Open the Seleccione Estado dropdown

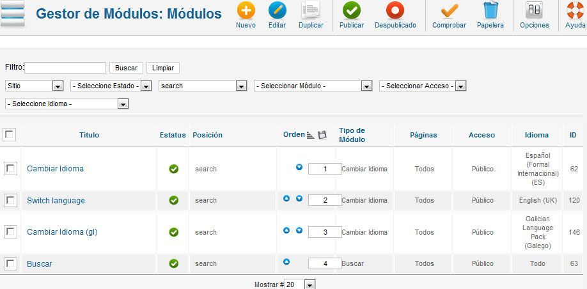tap(111, 86)
